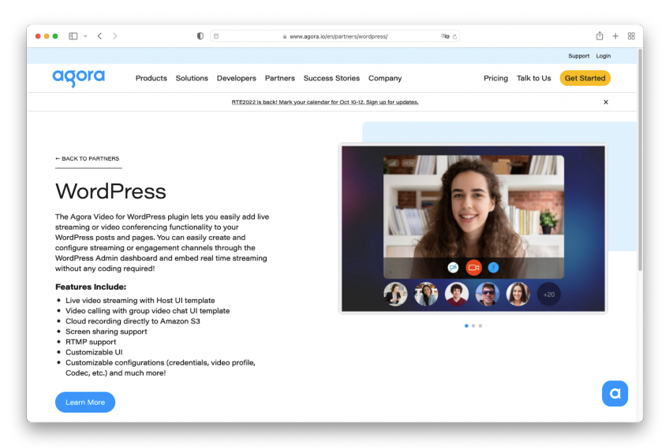Go to Success Stories section

(331, 79)
